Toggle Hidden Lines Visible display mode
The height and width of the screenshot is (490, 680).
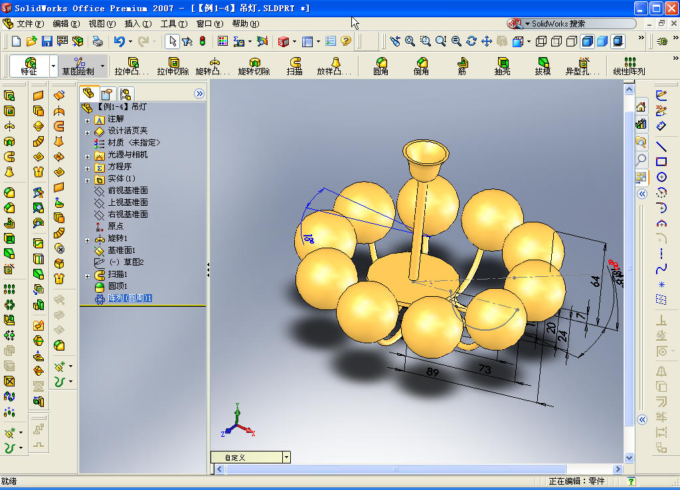(556, 41)
